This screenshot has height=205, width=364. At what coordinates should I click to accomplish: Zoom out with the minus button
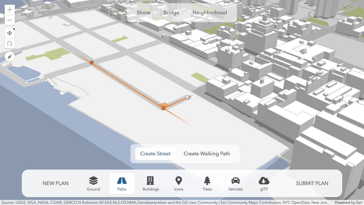click(10, 20)
